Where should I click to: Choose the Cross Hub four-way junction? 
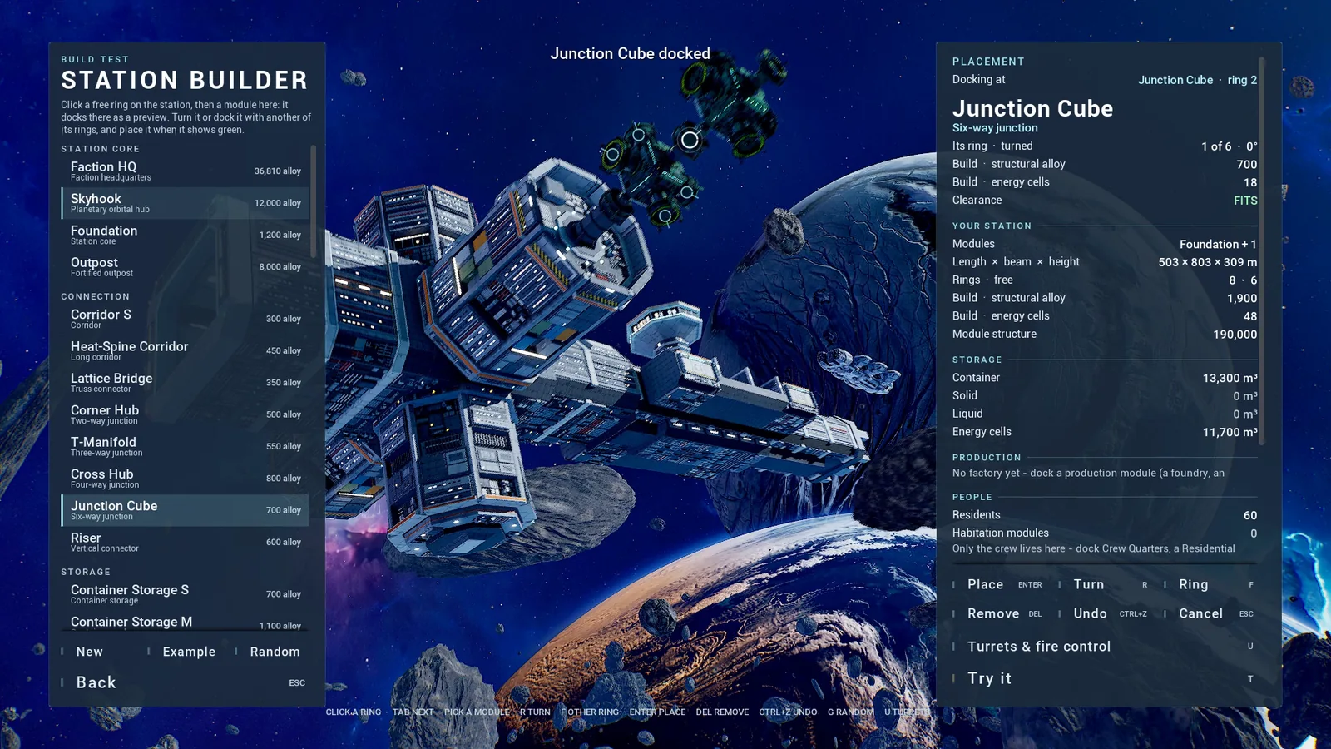click(185, 479)
